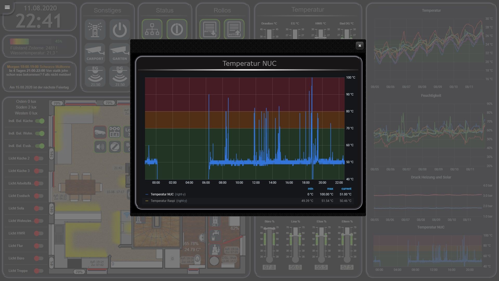Switch on Licht Küche 3
The image size is (499, 281).
point(39,171)
